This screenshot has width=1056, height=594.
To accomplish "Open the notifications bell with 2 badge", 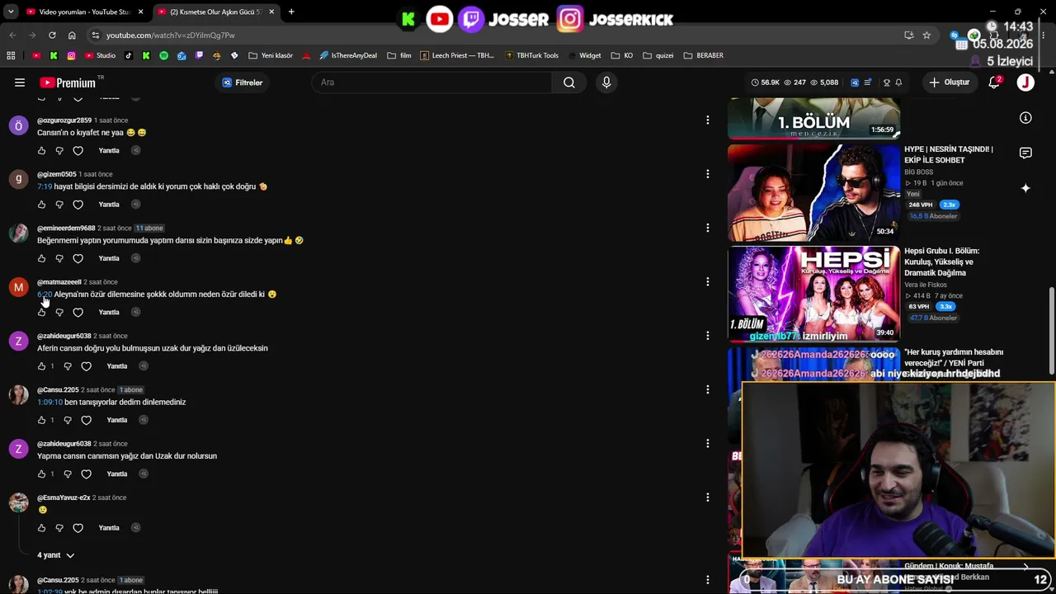I will click(x=994, y=82).
